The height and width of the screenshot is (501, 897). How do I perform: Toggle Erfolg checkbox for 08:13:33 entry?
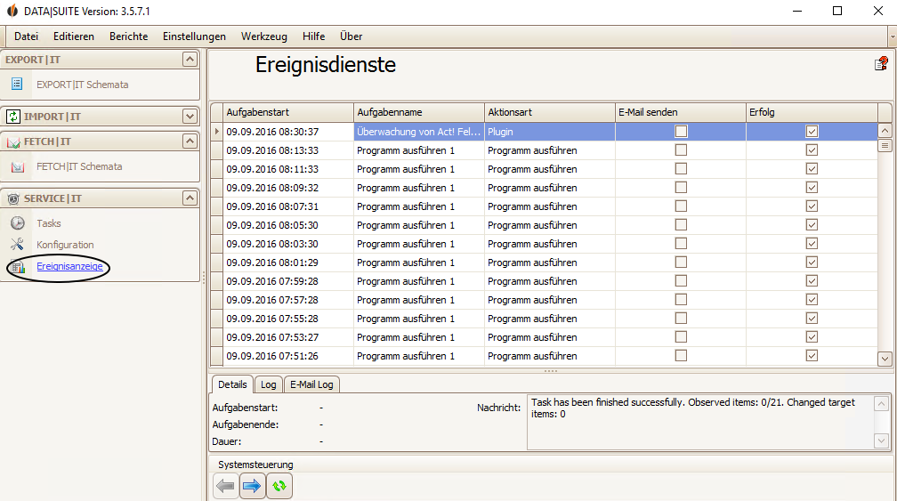tap(812, 150)
